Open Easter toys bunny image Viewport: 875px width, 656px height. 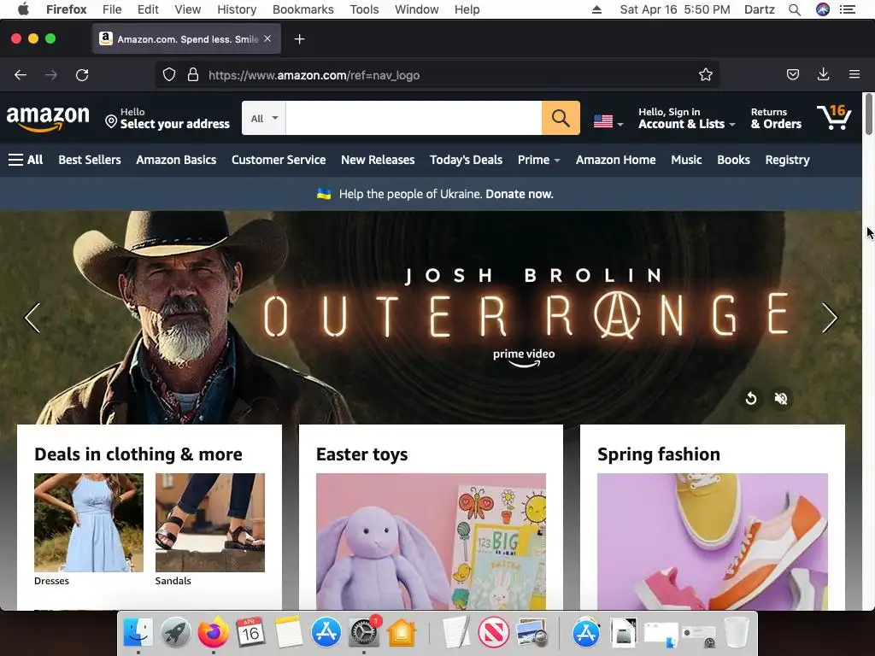431,541
